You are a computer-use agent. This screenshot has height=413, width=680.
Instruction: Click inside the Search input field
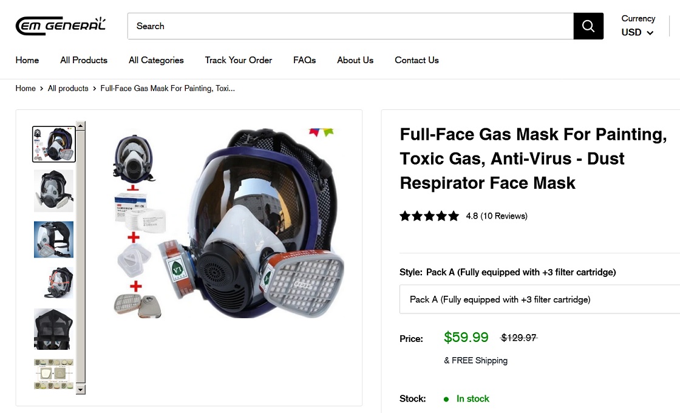(x=350, y=26)
